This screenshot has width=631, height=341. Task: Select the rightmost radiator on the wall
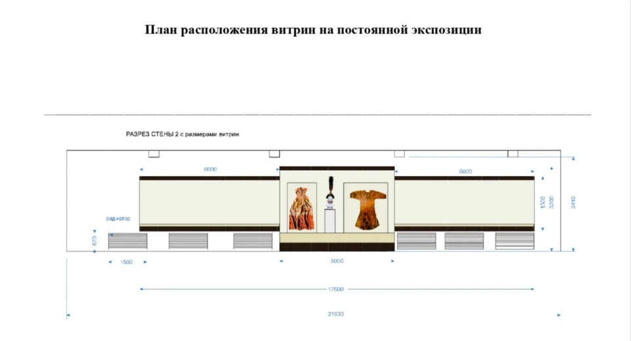[515, 241]
